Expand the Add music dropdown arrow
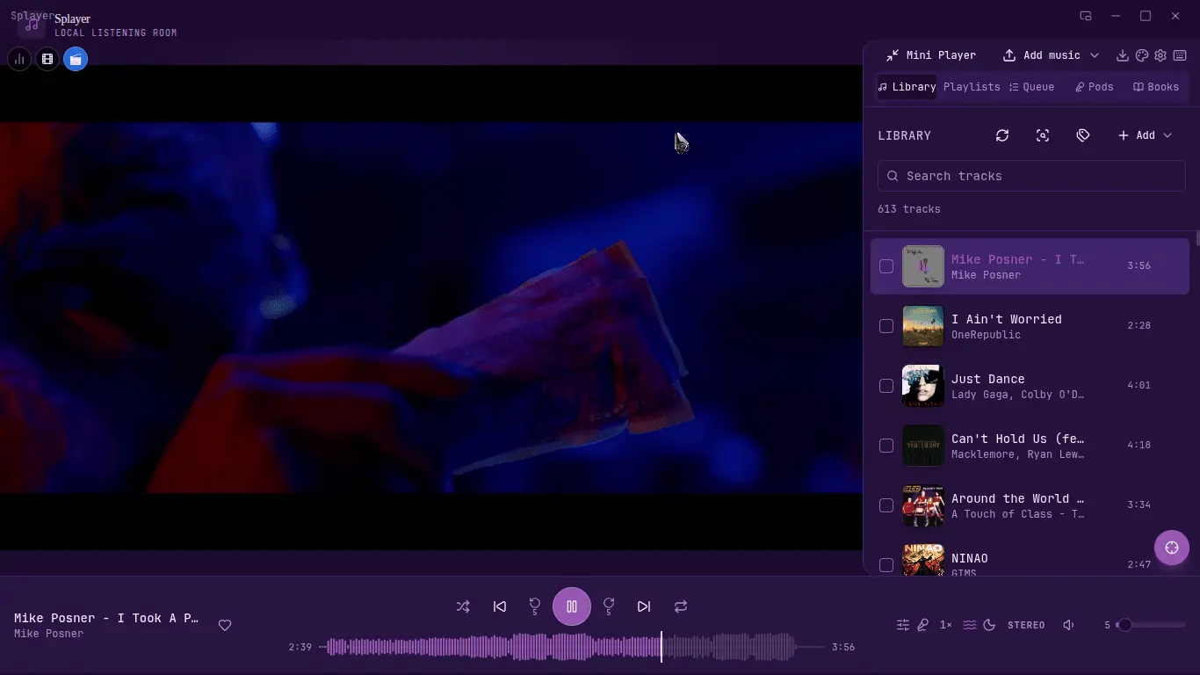Image resolution: width=1200 pixels, height=675 pixels. pos(1095,55)
